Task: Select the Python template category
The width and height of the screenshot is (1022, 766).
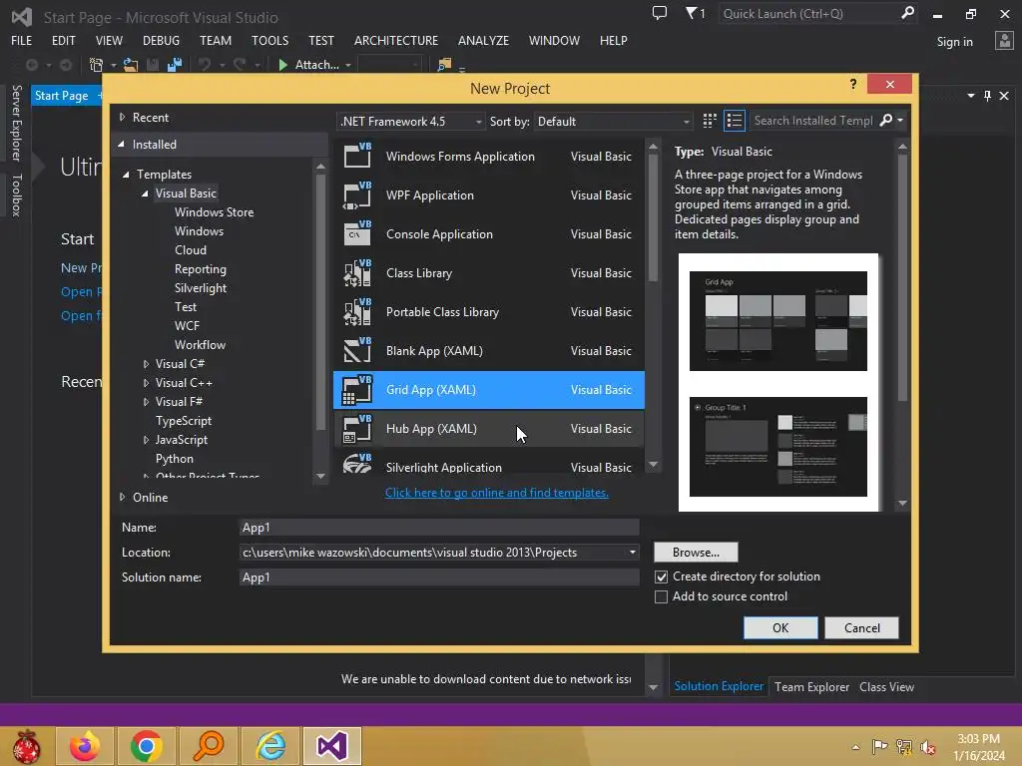Action: [174, 459]
